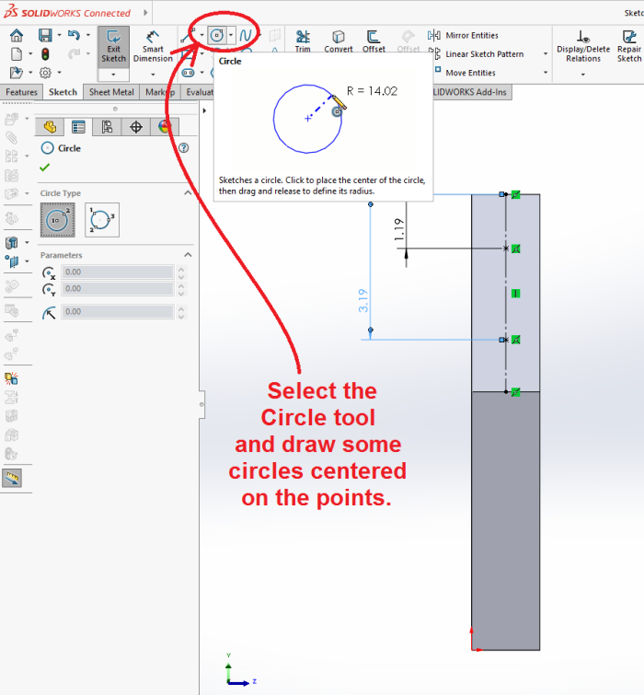
Task: Open the PropertyManager tab
Action: [78, 127]
